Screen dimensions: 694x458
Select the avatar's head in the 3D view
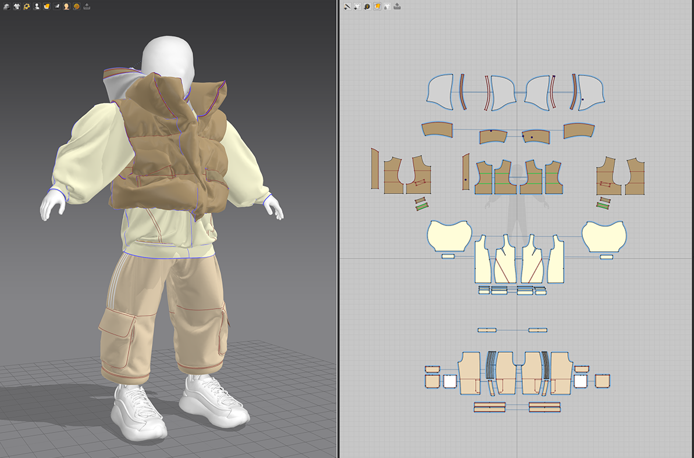(169, 56)
